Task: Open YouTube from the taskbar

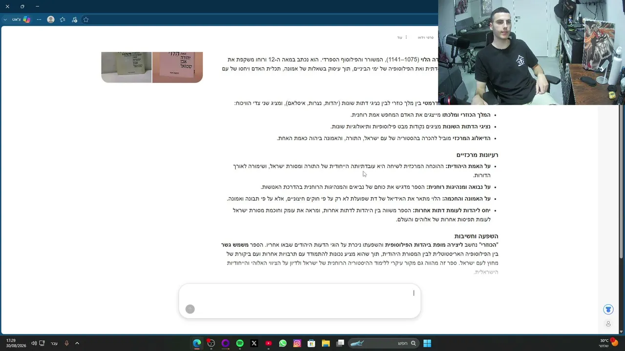Action: 268,343
